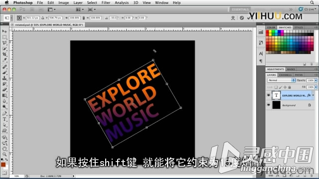The image size is (319, 179).
Task: Select the Dodge tool
Action: point(4,107)
